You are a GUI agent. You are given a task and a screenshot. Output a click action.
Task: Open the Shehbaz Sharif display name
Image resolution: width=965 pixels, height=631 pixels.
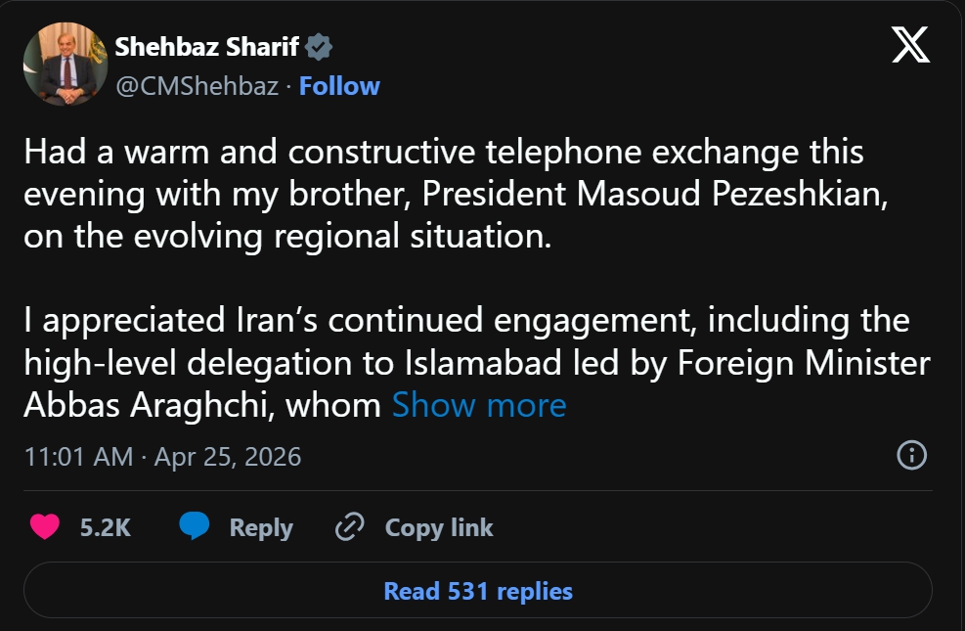point(209,47)
